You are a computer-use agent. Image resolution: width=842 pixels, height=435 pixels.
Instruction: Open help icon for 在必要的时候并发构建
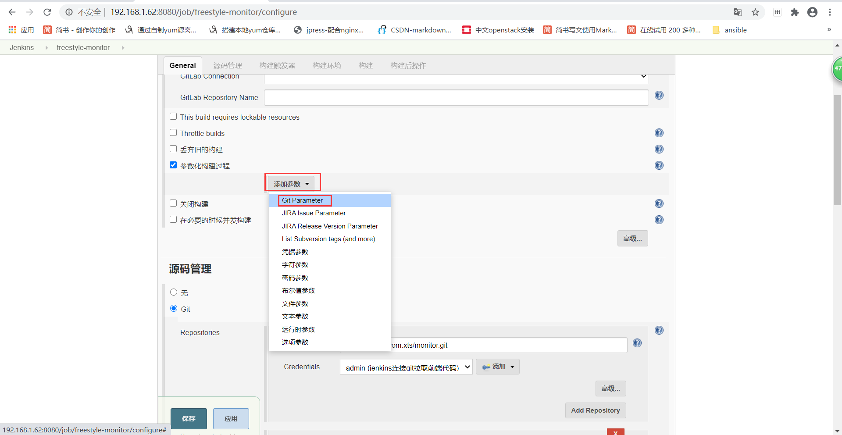(659, 220)
